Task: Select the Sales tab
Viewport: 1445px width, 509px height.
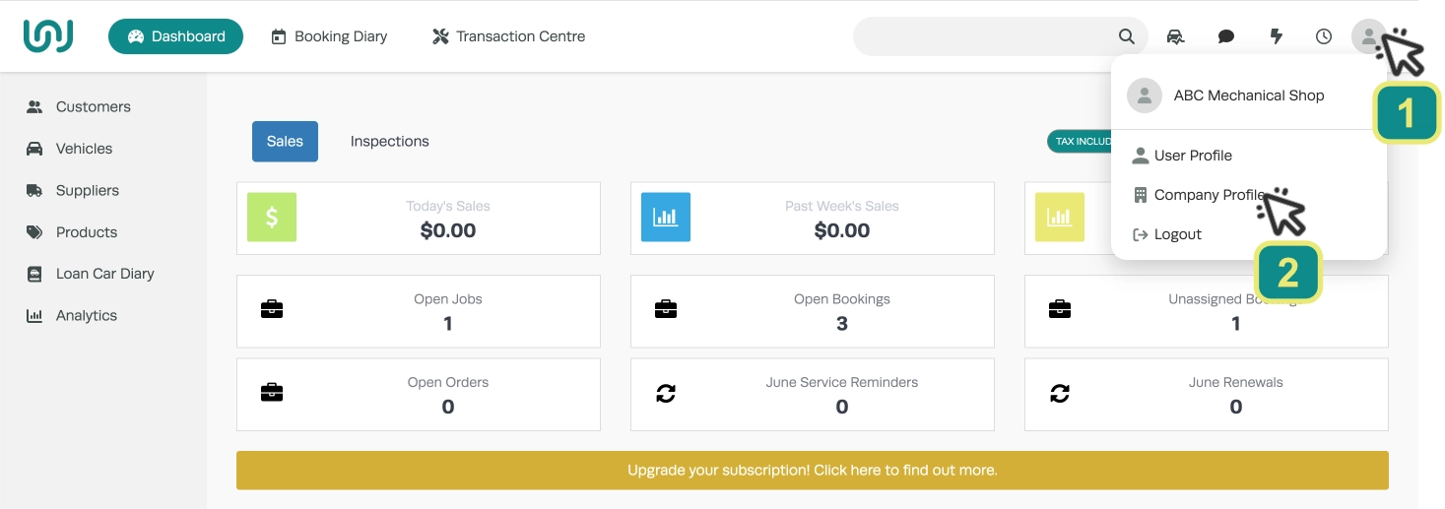Action: pyautogui.click(x=285, y=141)
